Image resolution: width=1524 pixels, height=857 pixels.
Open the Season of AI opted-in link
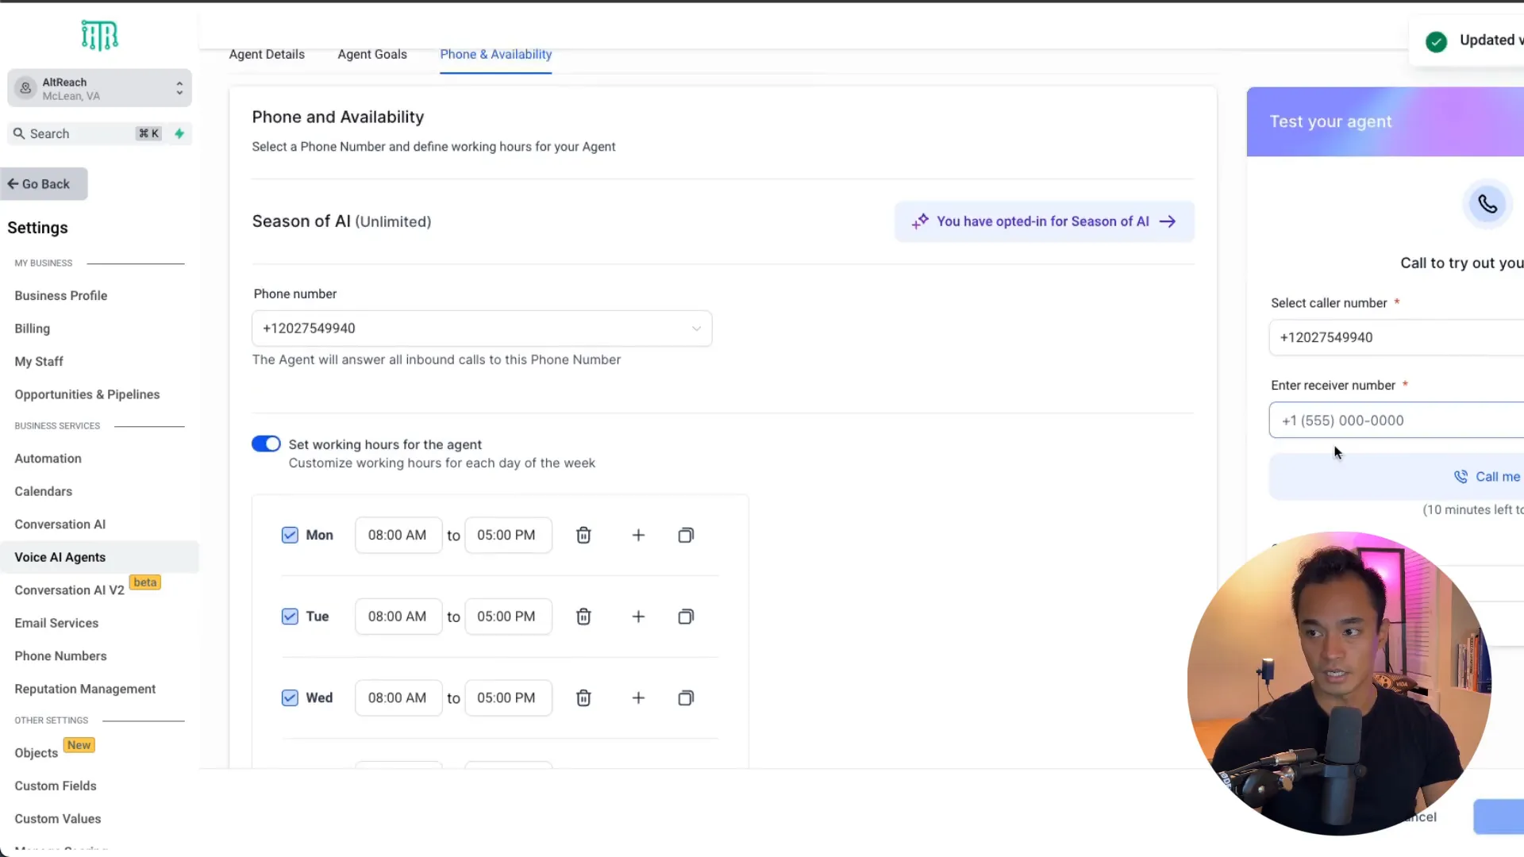[1044, 221]
